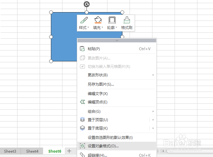213x157 pixels.
Task: Select the Sheet6 tab
Action: pyautogui.click(x=55, y=151)
